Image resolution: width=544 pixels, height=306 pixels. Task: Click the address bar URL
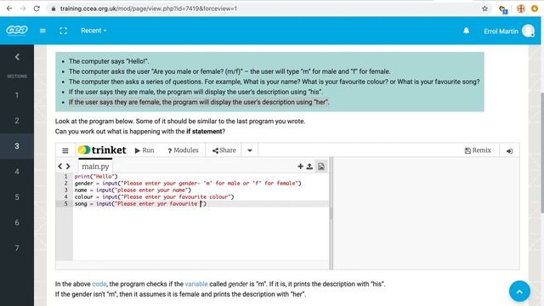click(149, 8)
